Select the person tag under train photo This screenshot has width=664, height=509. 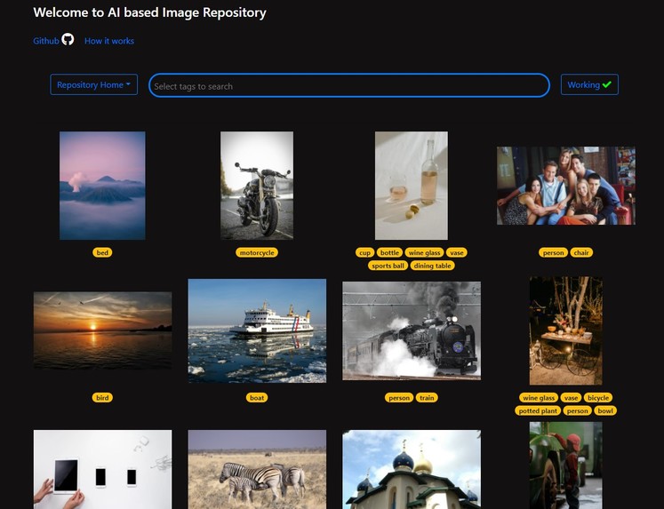(x=399, y=398)
